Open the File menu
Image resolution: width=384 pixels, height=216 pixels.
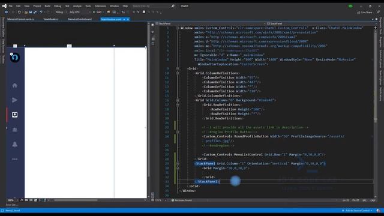pyautogui.click(x=11, y=6)
